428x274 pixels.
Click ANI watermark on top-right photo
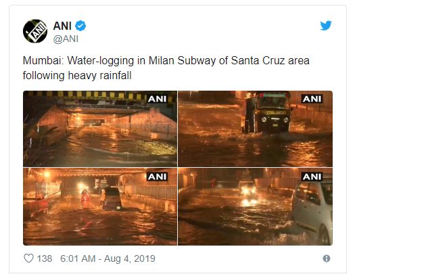pos(312,99)
